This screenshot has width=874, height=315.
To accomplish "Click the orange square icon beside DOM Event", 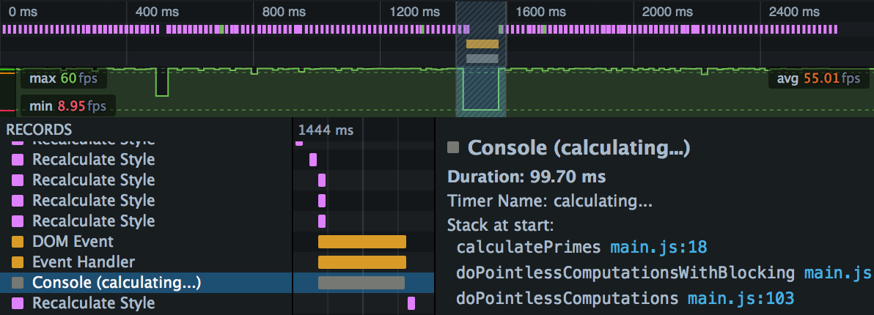I will (x=18, y=242).
